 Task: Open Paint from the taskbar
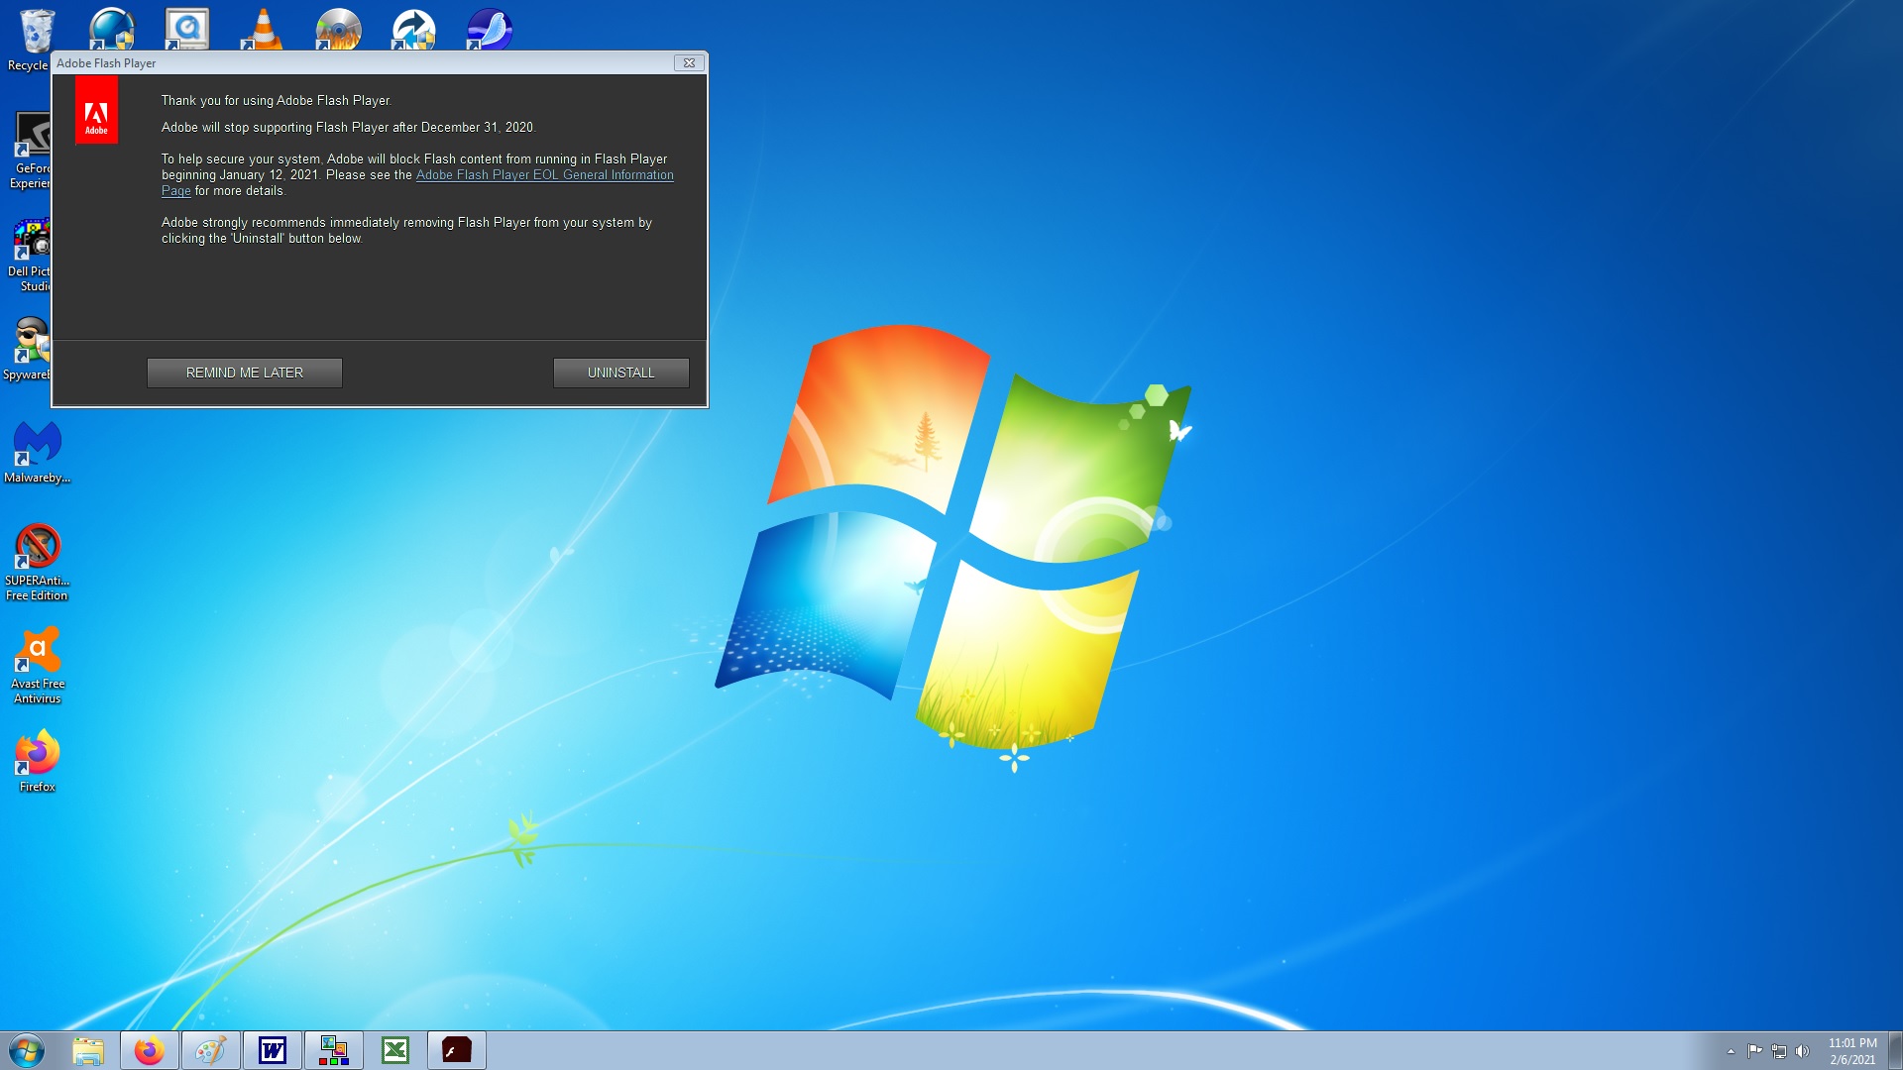point(211,1050)
